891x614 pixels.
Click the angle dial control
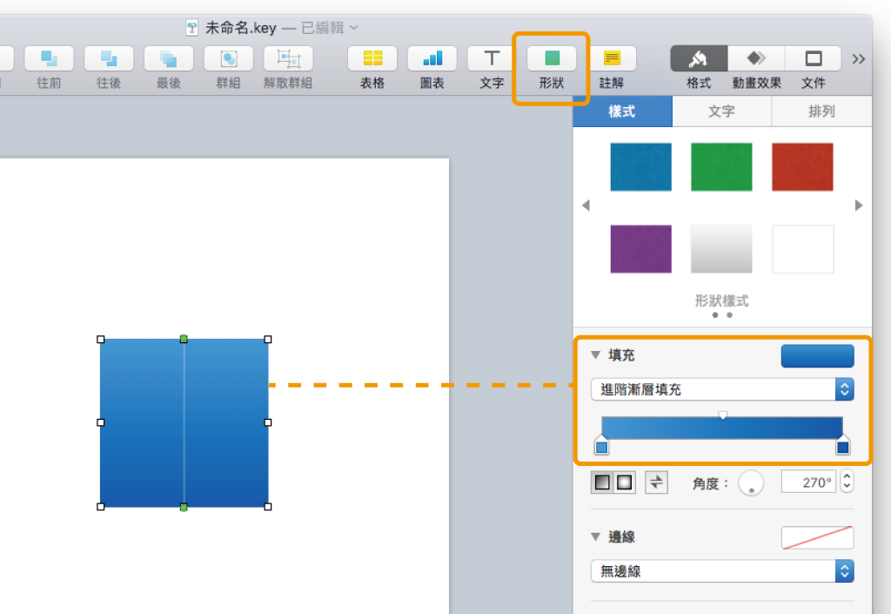pos(751,483)
